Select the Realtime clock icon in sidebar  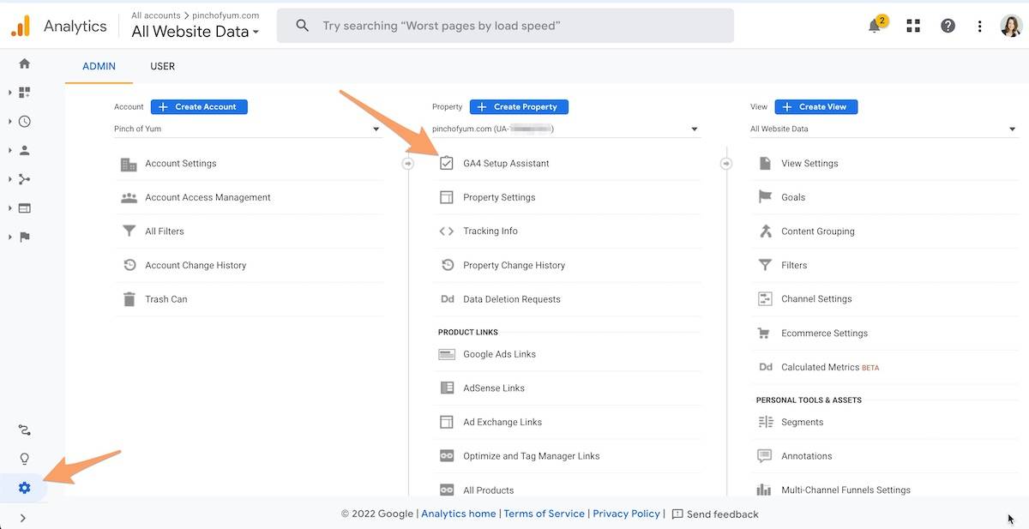[24, 121]
